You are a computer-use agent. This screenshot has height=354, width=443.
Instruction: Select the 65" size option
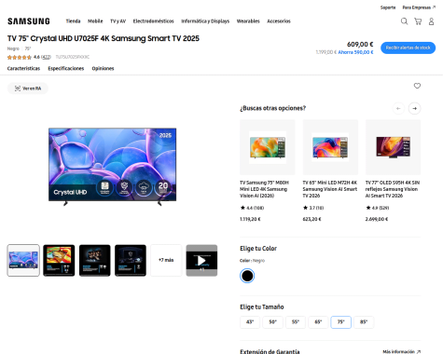click(318, 322)
